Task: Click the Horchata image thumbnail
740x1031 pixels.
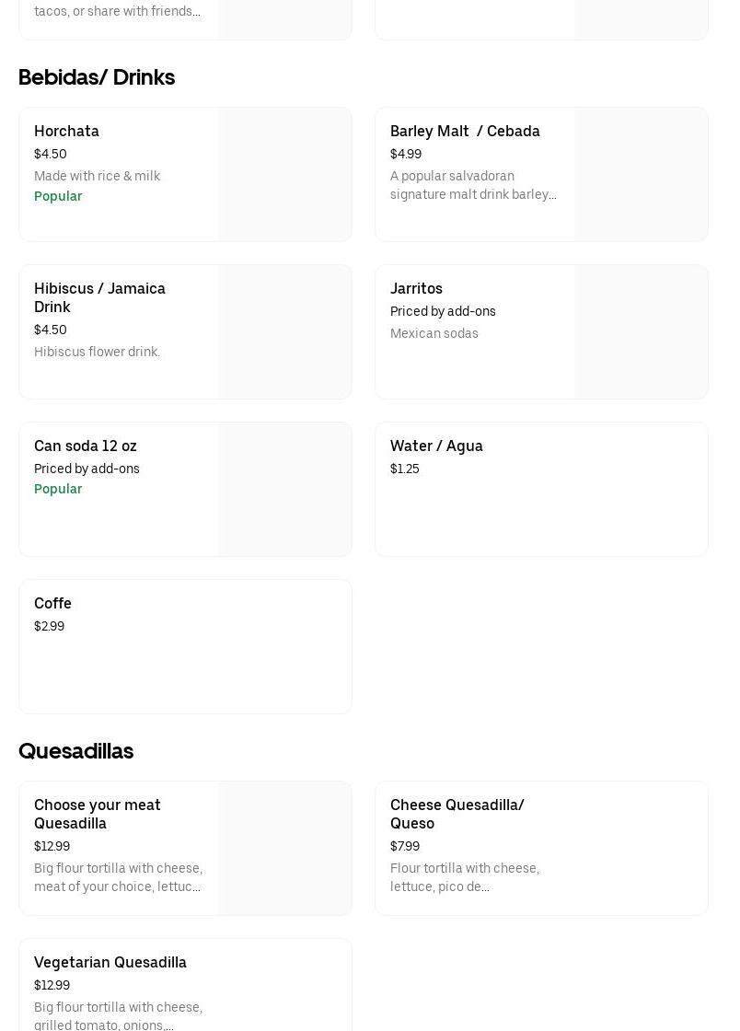Action: coord(285,175)
